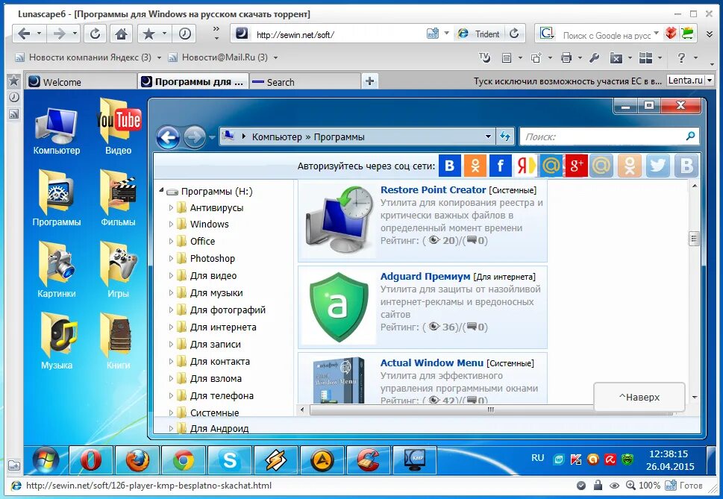Select Для интернета in the folder tree
Image resolution: width=723 pixels, height=499 pixels.
coord(223,327)
